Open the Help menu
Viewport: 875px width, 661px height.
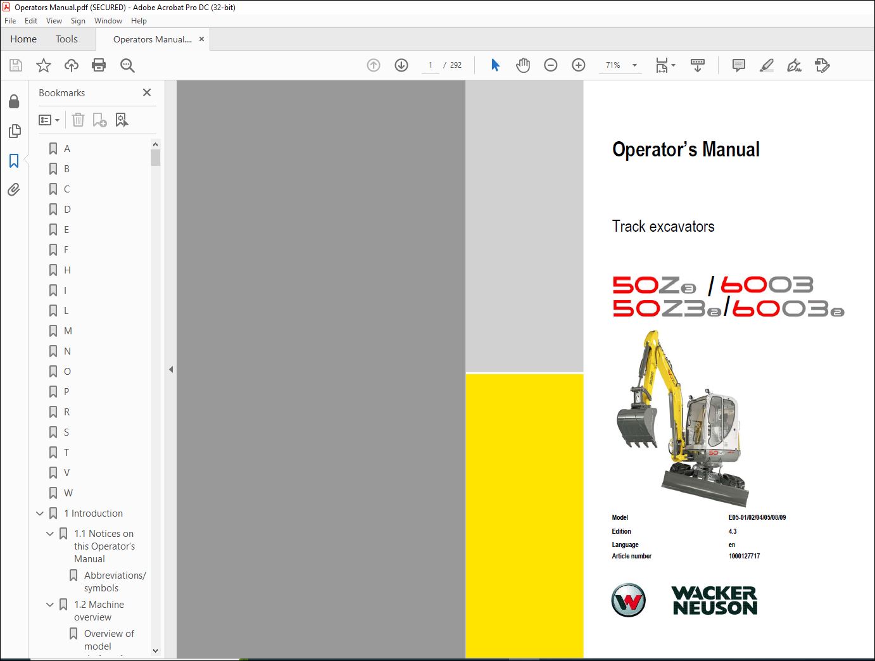point(139,21)
